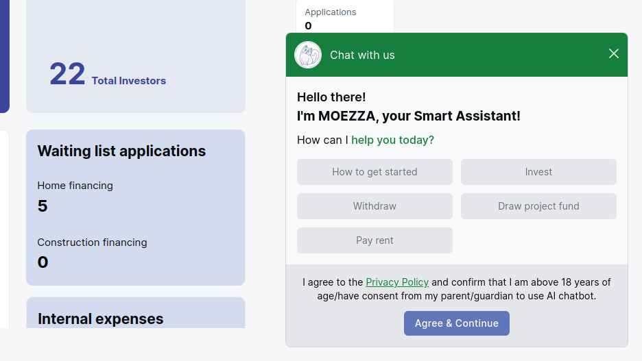Click the green help you today text

click(x=392, y=140)
